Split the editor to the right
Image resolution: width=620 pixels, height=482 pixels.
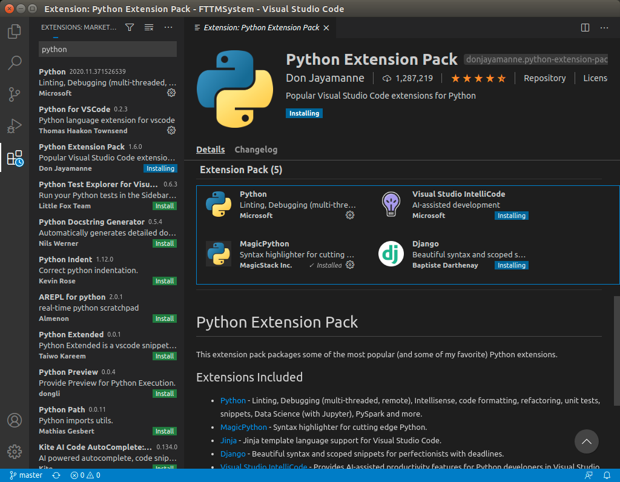coord(585,27)
